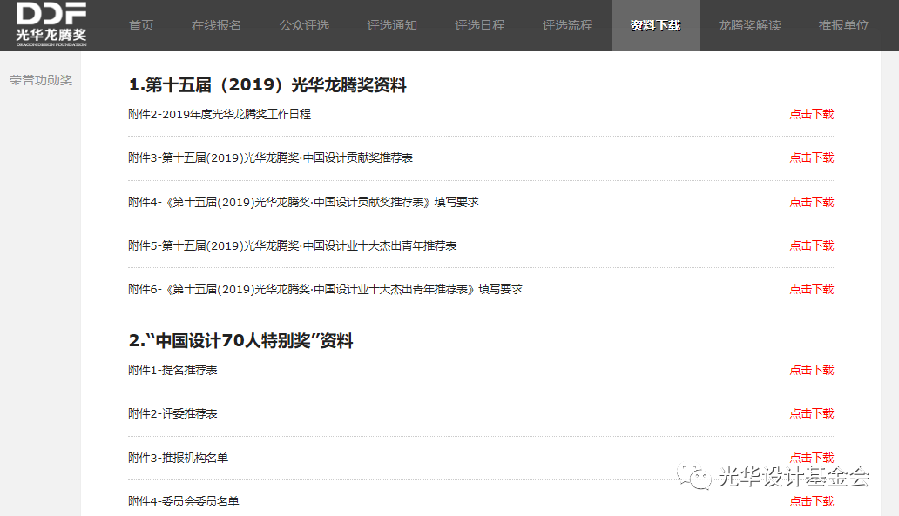This screenshot has width=899, height=516.
Task: Click the text 附件5 中国设计业十大杰出青年推荐表
Action: 293,245
